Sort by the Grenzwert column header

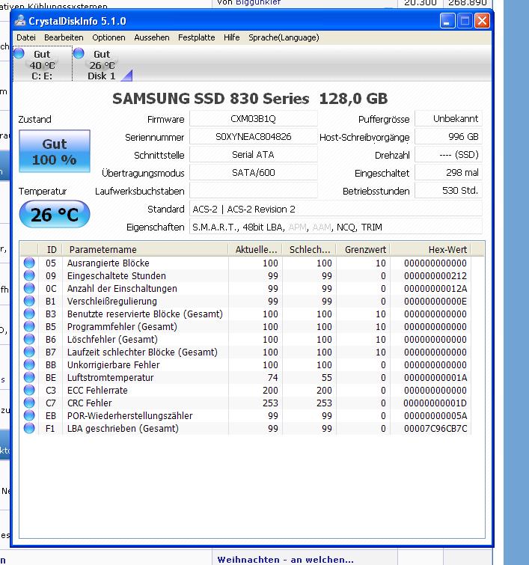click(x=363, y=249)
